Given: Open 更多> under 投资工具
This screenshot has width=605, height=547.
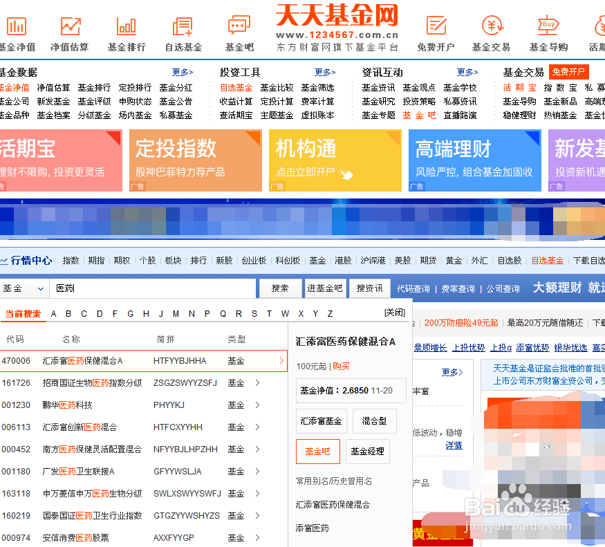Looking at the screenshot, I should coord(325,72).
